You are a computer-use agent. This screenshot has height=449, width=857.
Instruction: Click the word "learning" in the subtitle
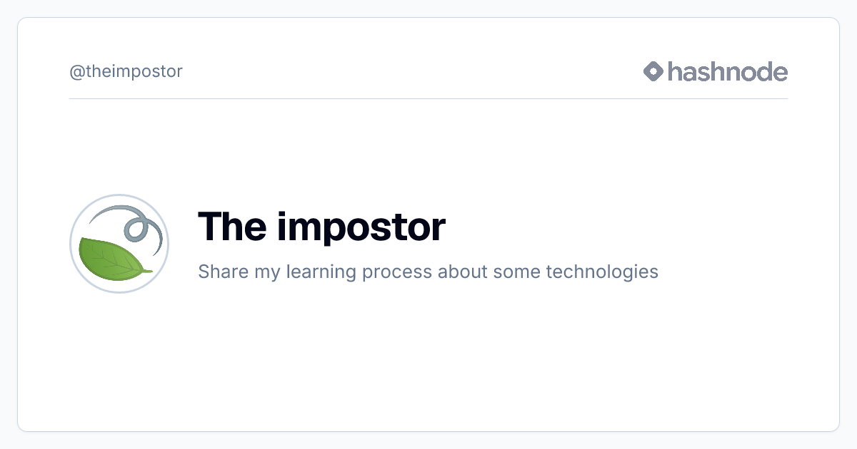(321, 272)
